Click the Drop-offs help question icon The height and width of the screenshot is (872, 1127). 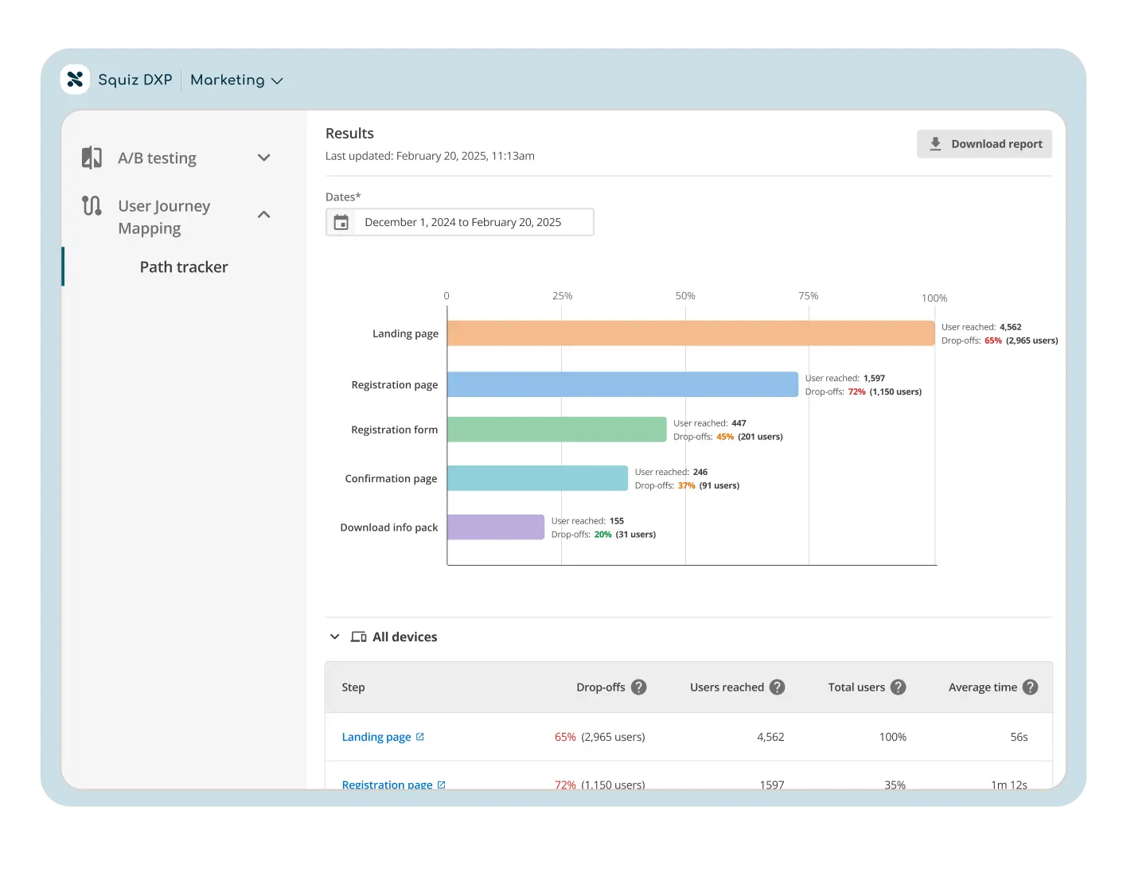click(638, 687)
